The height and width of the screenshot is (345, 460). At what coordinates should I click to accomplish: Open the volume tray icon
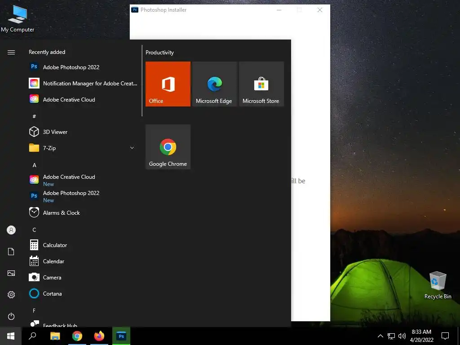pyautogui.click(x=402, y=336)
